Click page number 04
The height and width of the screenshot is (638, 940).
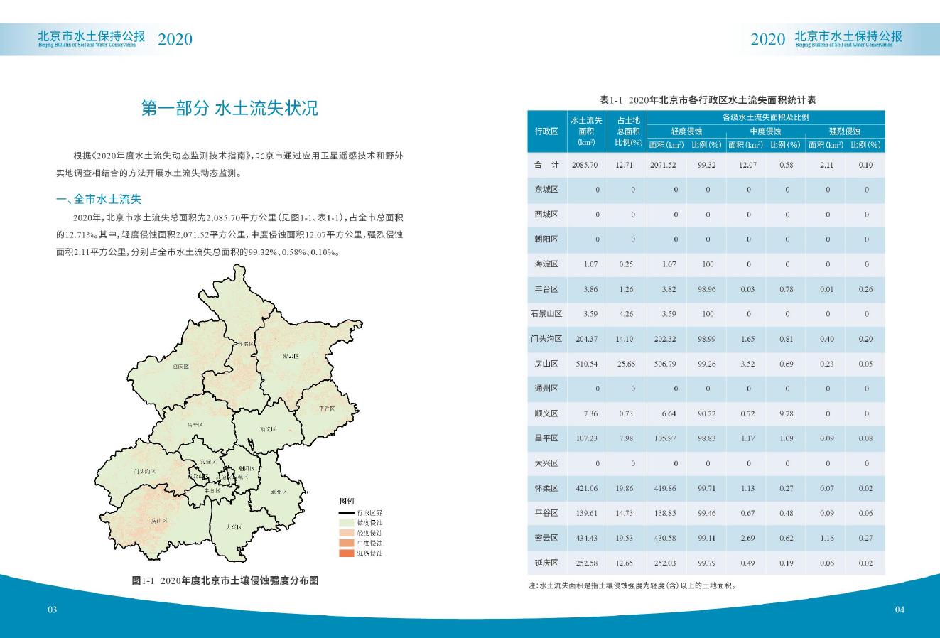[900, 610]
